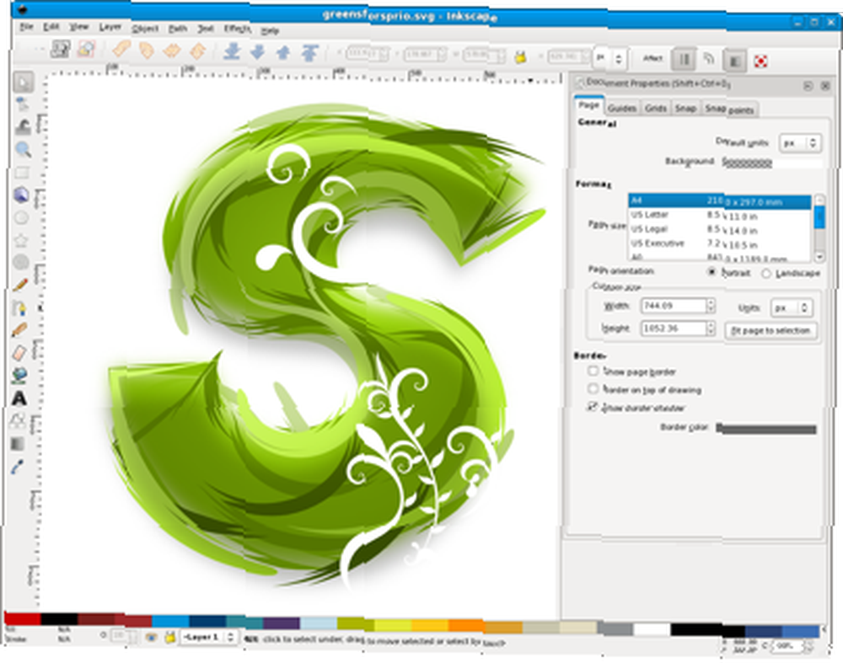Open toolbar units px dropdown
This screenshot has width=843, height=663.
point(609,57)
